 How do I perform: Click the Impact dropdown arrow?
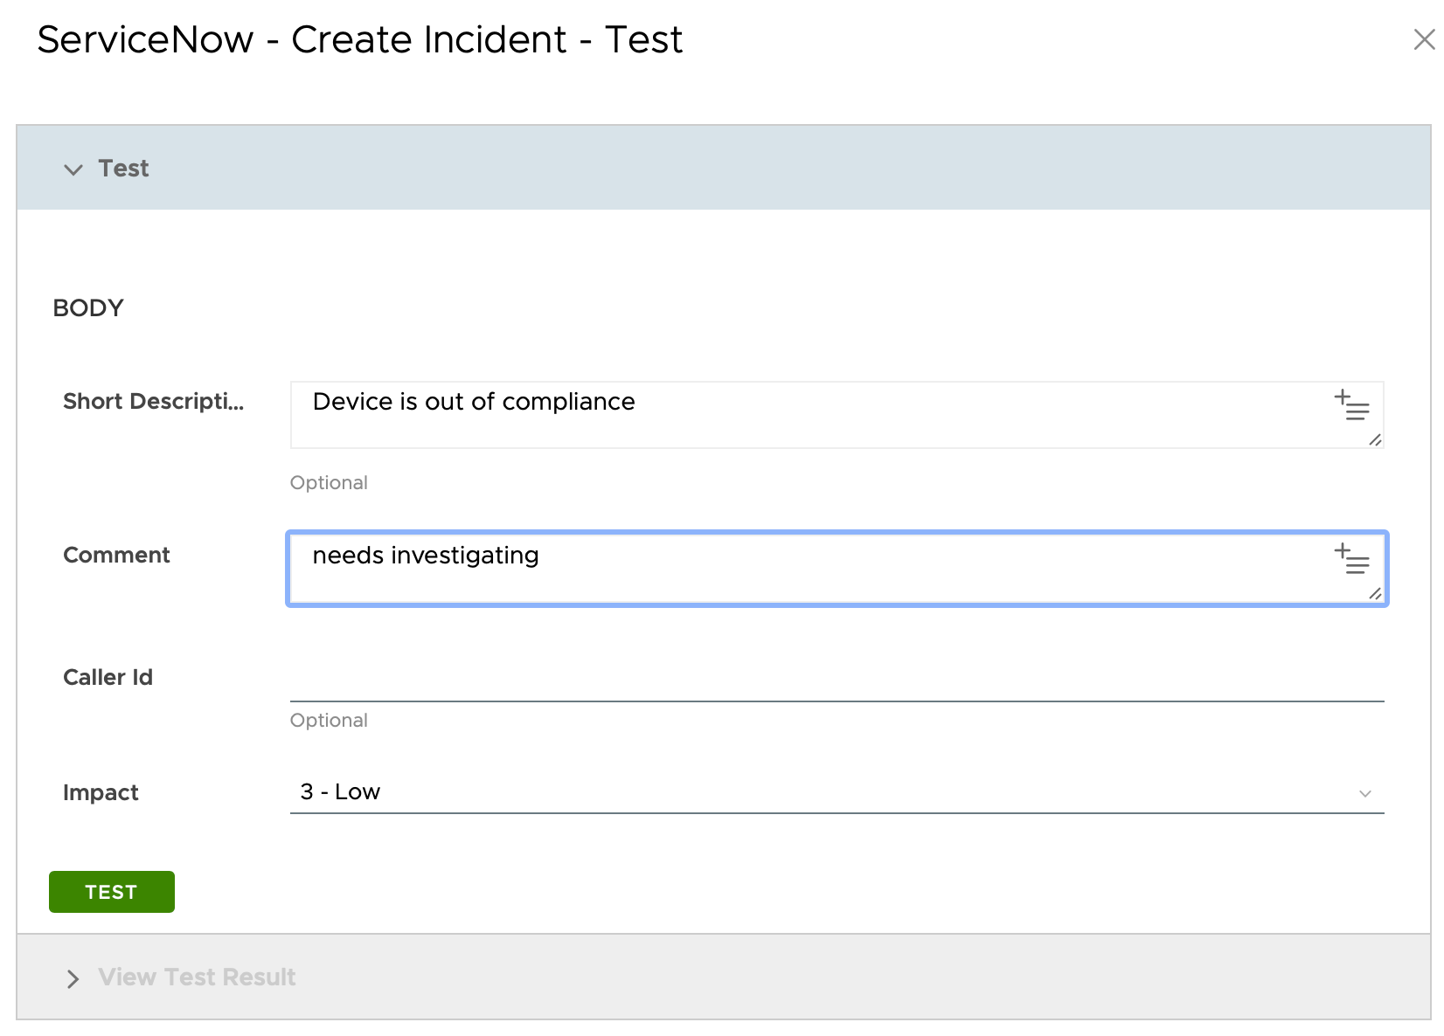pos(1364,793)
